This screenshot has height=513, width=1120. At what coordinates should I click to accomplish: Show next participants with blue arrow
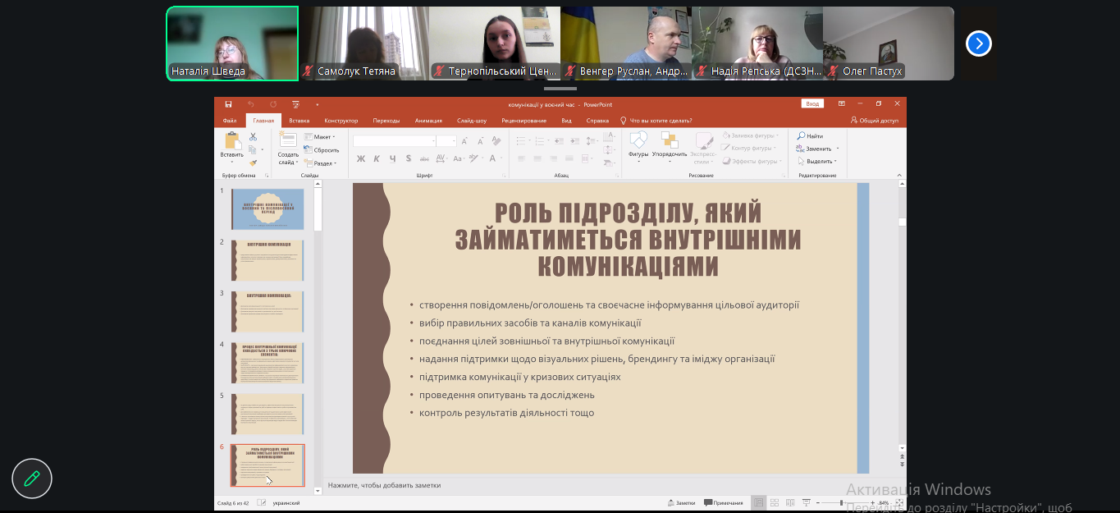[x=978, y=43]
